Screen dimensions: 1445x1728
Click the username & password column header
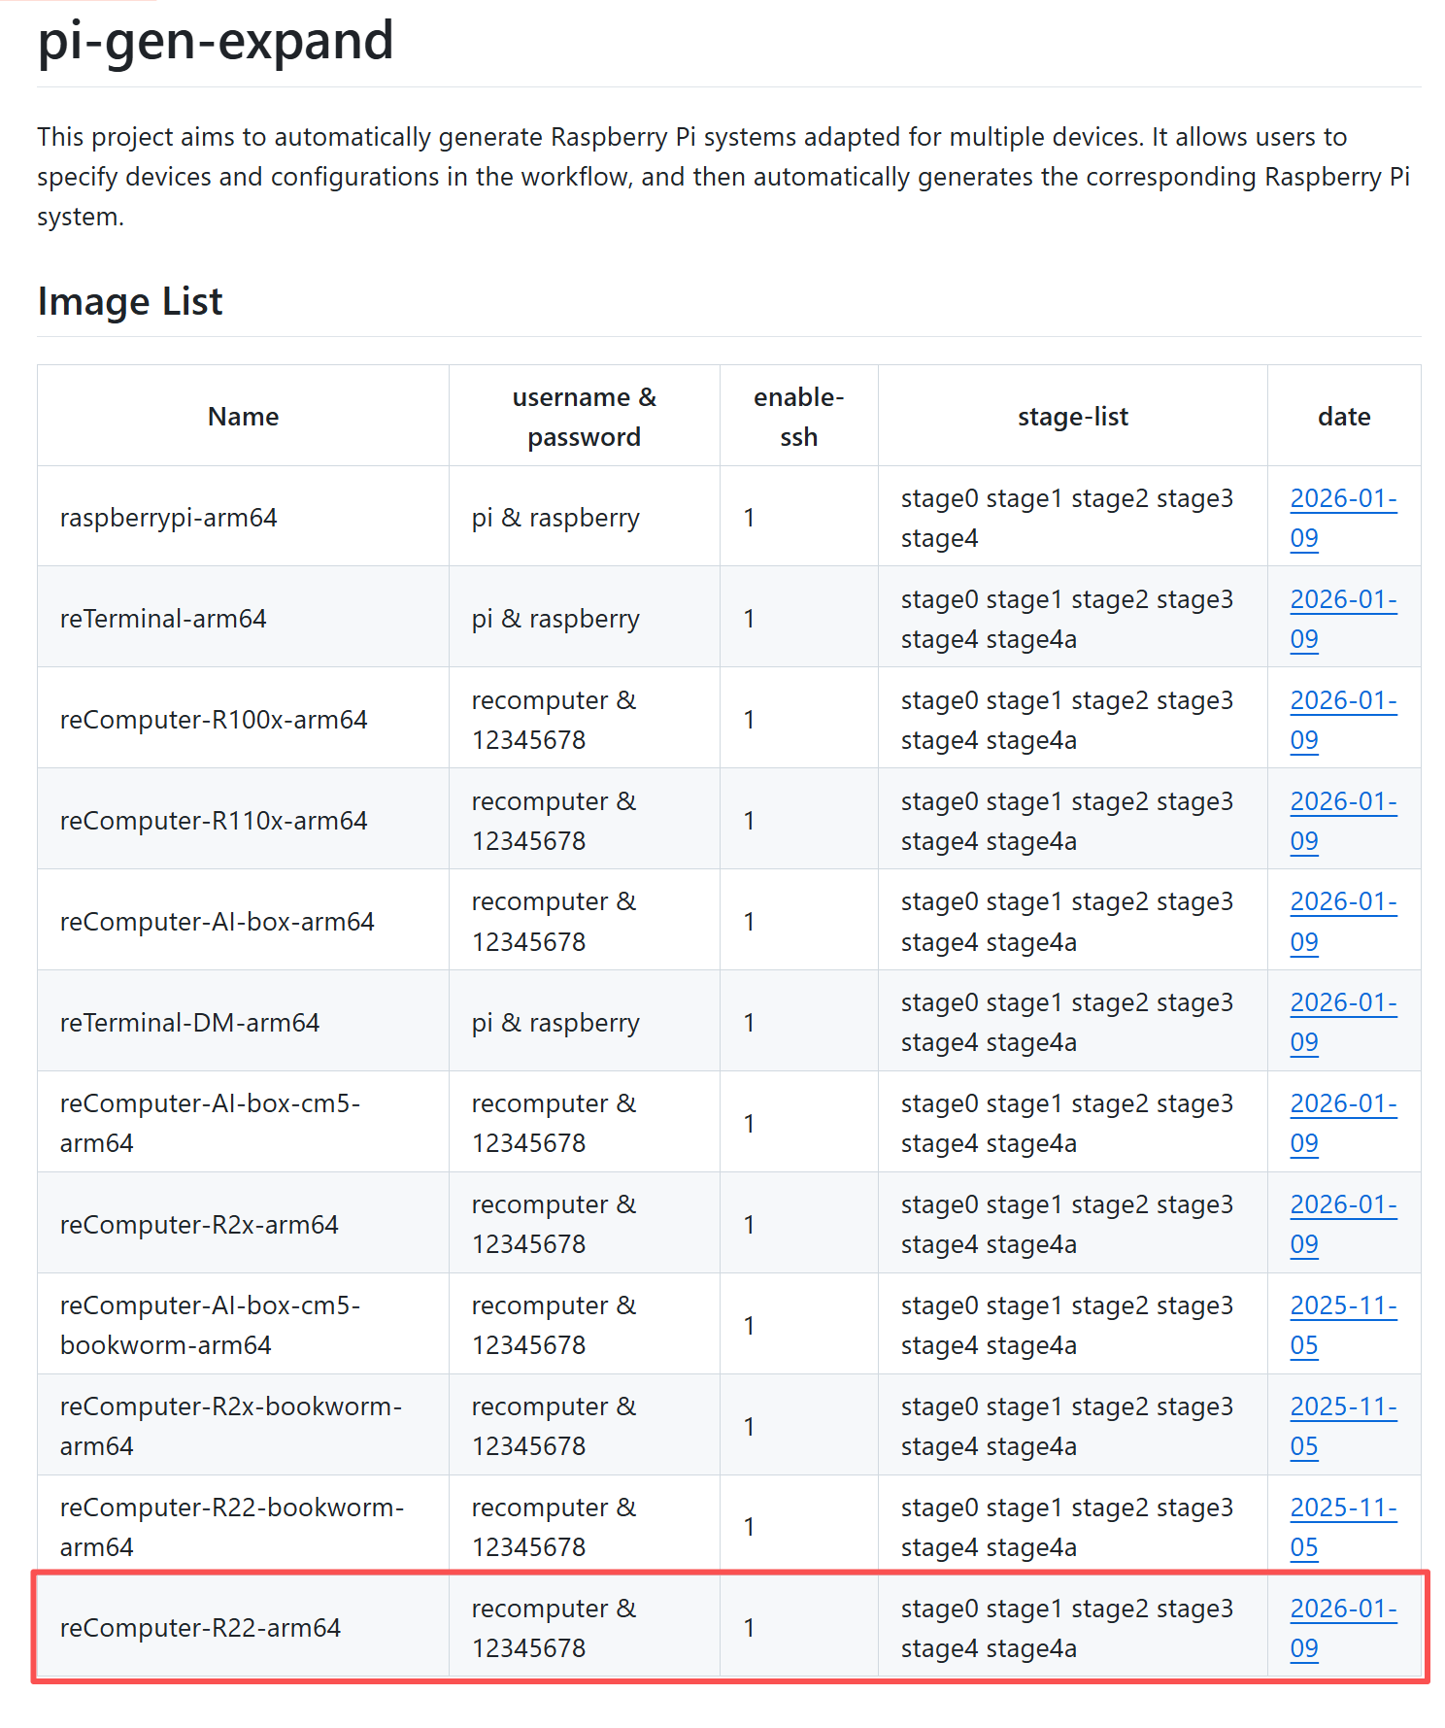[584, 417]
